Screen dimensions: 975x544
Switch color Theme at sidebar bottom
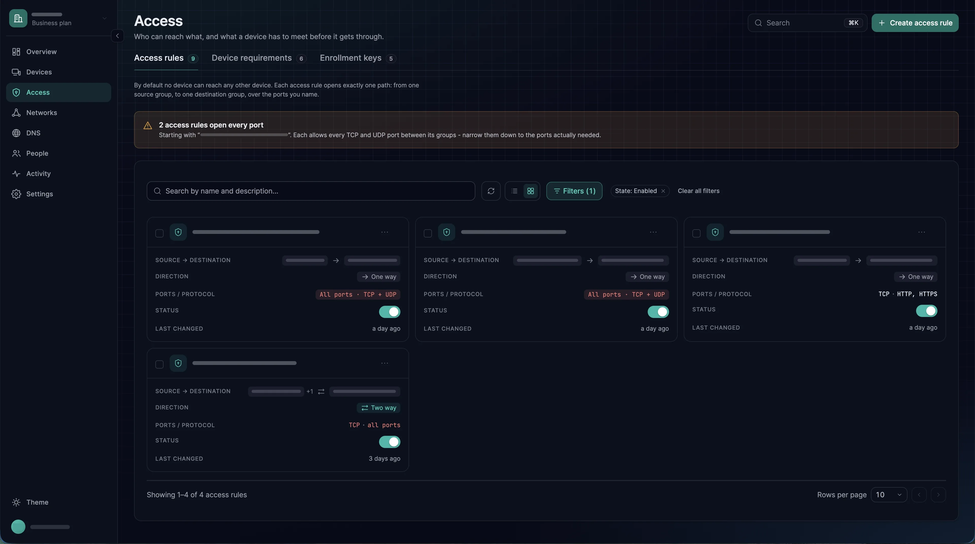[58, 502]
